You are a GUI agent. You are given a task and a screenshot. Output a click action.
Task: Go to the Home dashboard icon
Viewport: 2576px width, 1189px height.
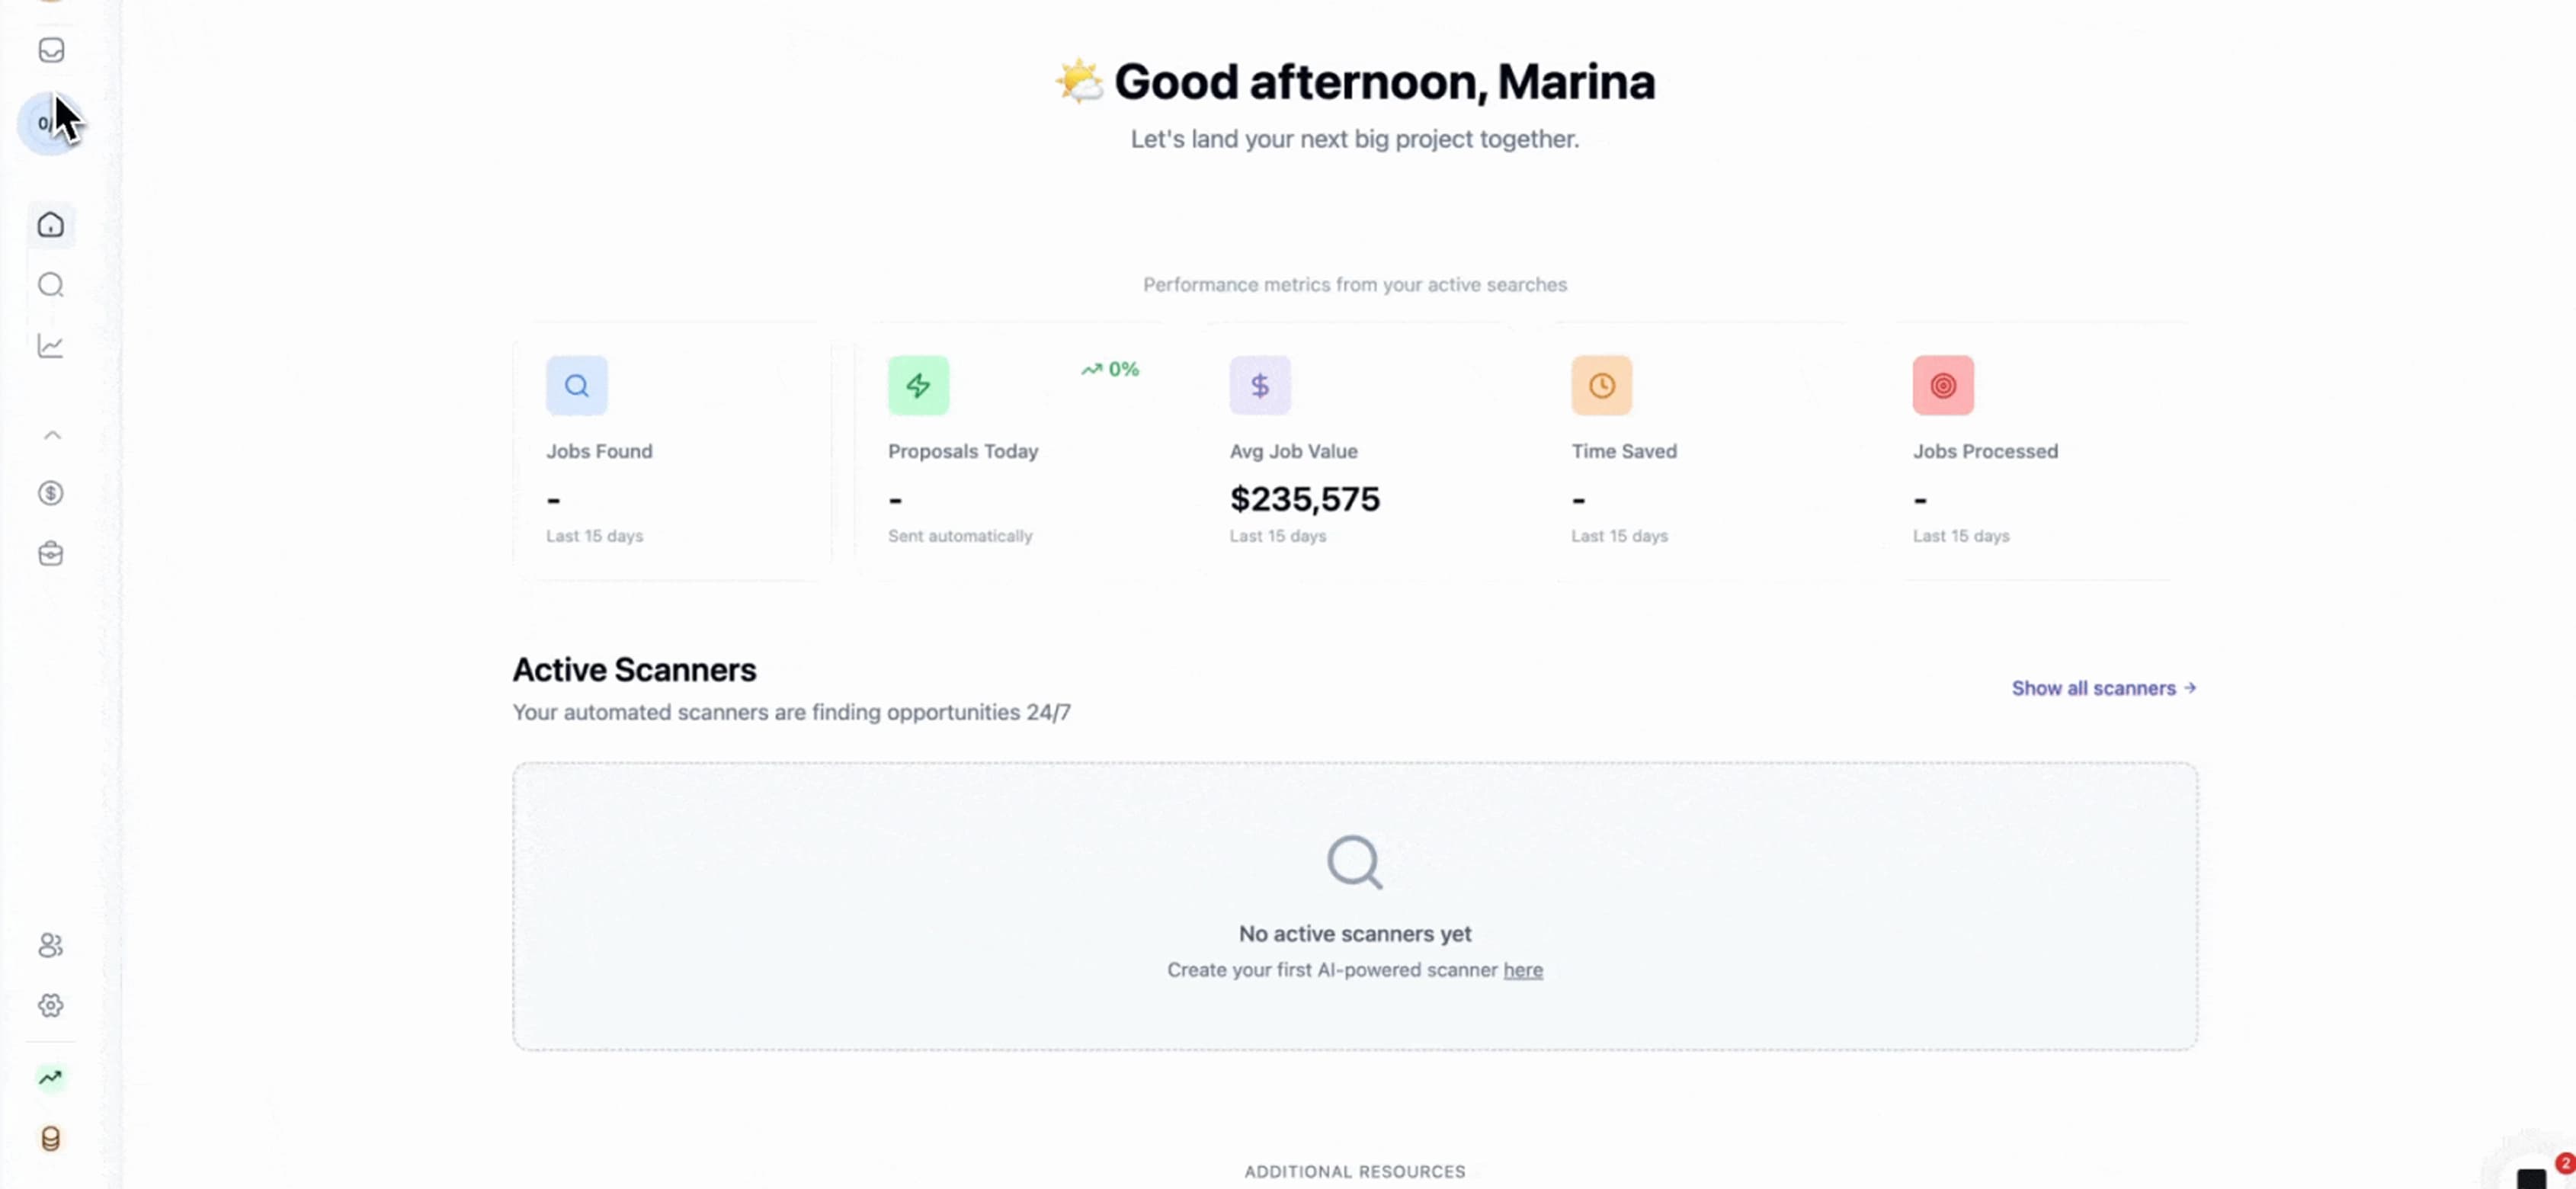tap(51, 225)
